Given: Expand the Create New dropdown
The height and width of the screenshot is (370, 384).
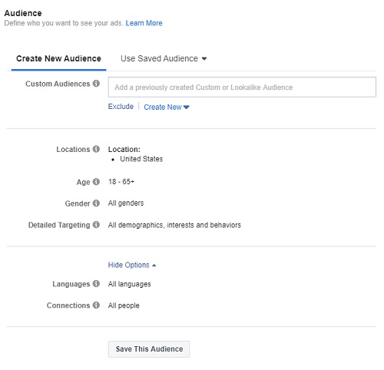Looking at the screenshot, I should pos(167,107).
